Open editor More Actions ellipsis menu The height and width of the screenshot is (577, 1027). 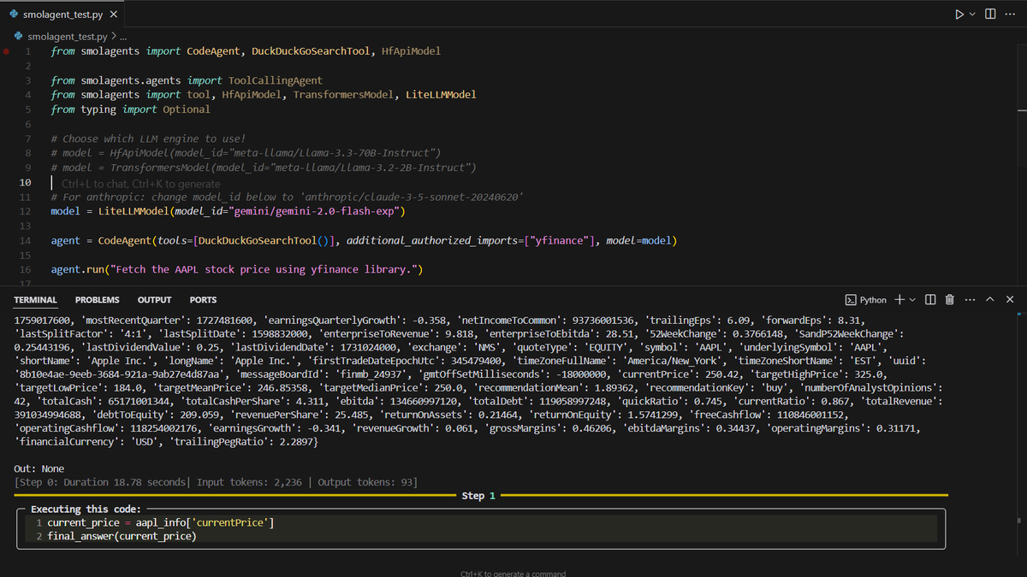pos(1011,15)
